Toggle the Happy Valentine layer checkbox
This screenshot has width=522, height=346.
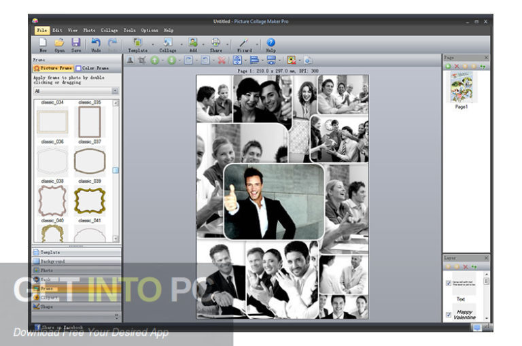click(x=449, y=314)
